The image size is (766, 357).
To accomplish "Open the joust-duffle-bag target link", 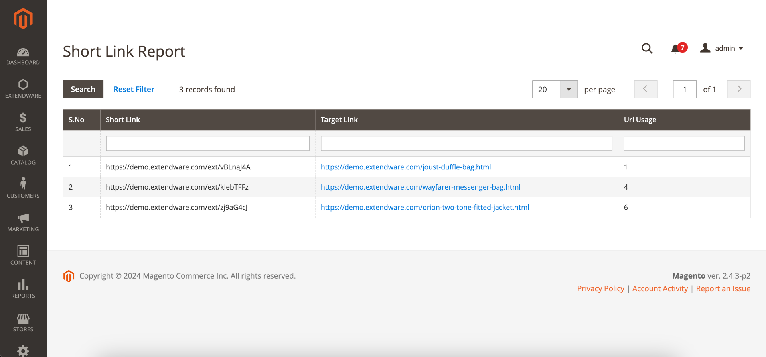I will point(406,167).
